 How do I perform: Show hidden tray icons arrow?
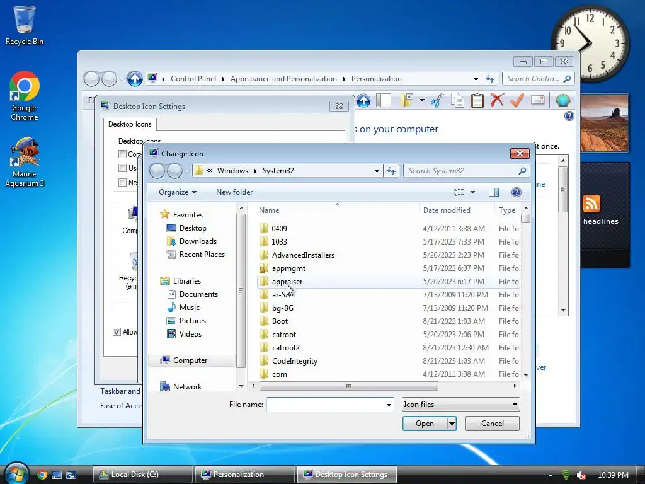(x=551, y=475)
